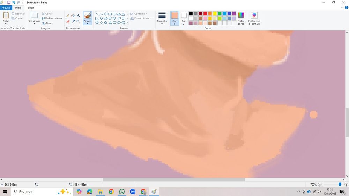Choose the pentagon shape
The height and width of the screenshot is (196, 349).
pos(106,18)
